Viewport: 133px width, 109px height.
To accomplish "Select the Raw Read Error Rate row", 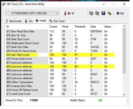I will point(60,31).
